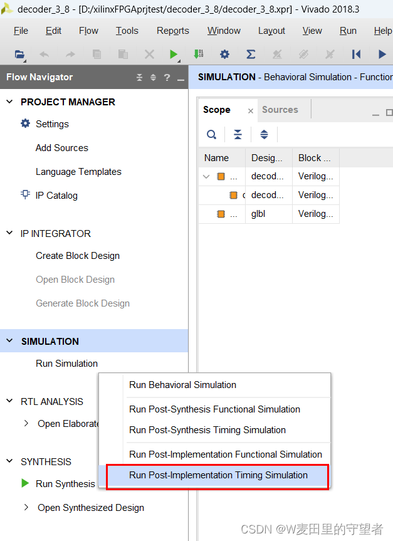Open project folder icon in toolbar
Image resolution: width=393 pixels, height=541 pixels.
(x=19, y=54)
